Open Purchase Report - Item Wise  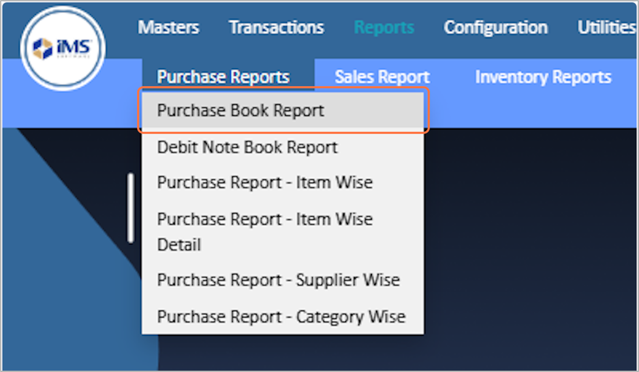264,182
